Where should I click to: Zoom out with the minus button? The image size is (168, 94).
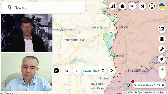point(162,76)
